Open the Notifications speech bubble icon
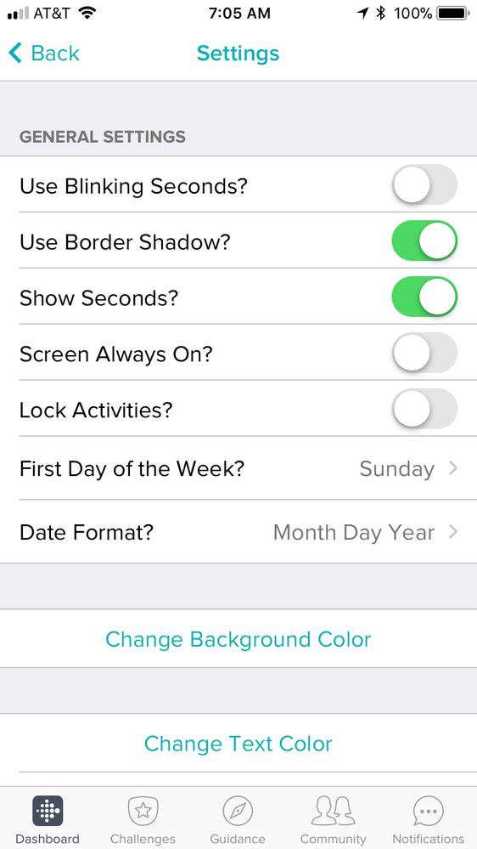Viewport: 477px width, 849px height. coord(429,811)
